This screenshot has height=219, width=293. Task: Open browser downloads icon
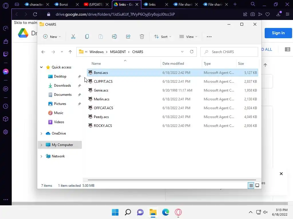click(x=278, y=14)
